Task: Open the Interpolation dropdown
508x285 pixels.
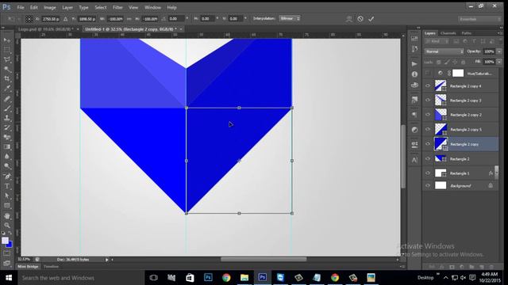Action: [x=290, y=18]
